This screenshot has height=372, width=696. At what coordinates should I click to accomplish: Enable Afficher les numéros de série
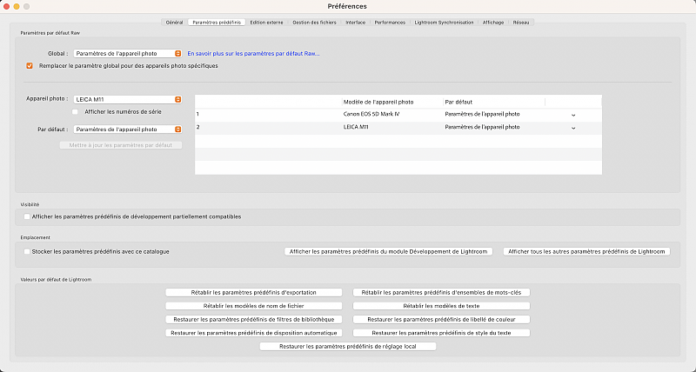click(x=76, y=111)
